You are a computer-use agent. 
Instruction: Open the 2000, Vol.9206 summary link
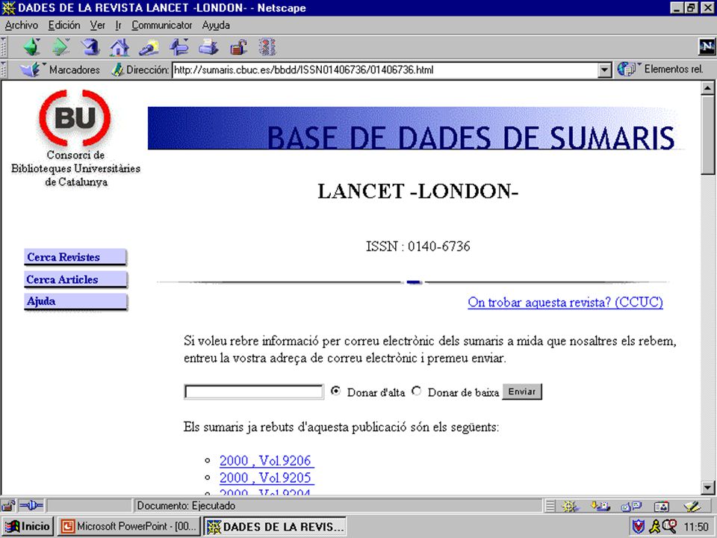coord(267,460)
